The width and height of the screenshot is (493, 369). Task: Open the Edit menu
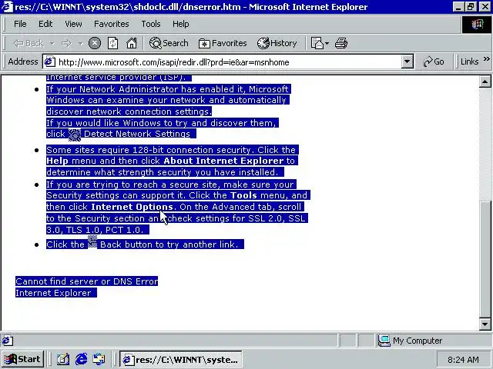pyautogui.click(x=45, y=24)
